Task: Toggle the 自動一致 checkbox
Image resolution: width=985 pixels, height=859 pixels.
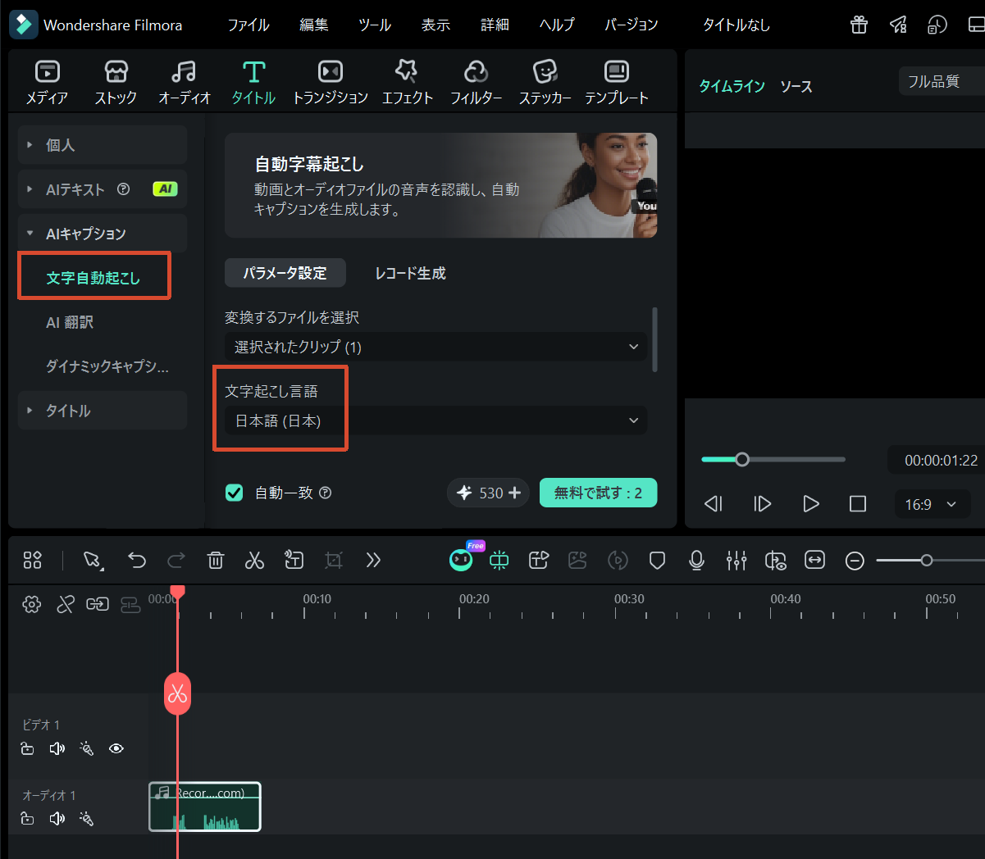Action: (234, 492)
